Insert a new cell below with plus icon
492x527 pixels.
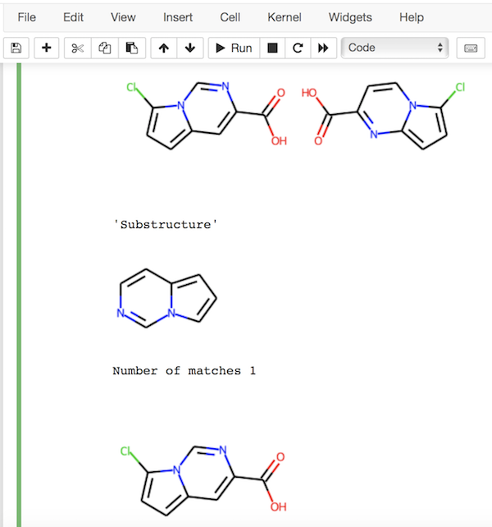pos(47,48)
